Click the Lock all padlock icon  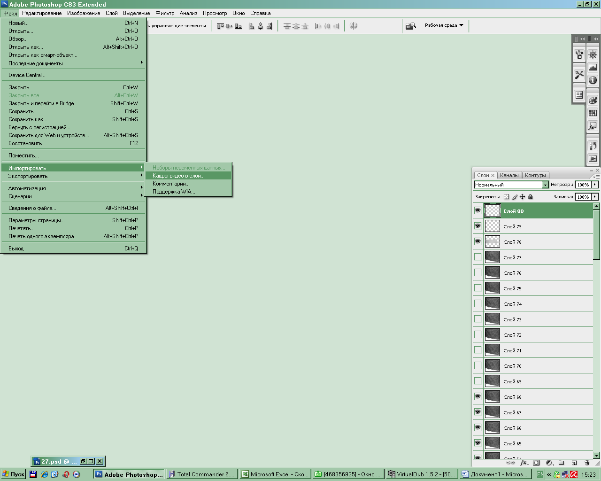click(x=531, y=197)
